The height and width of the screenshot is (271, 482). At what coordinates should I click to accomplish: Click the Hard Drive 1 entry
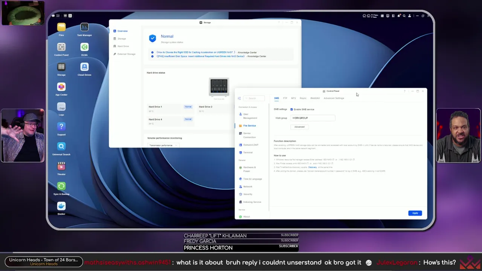tap(170, 109)
